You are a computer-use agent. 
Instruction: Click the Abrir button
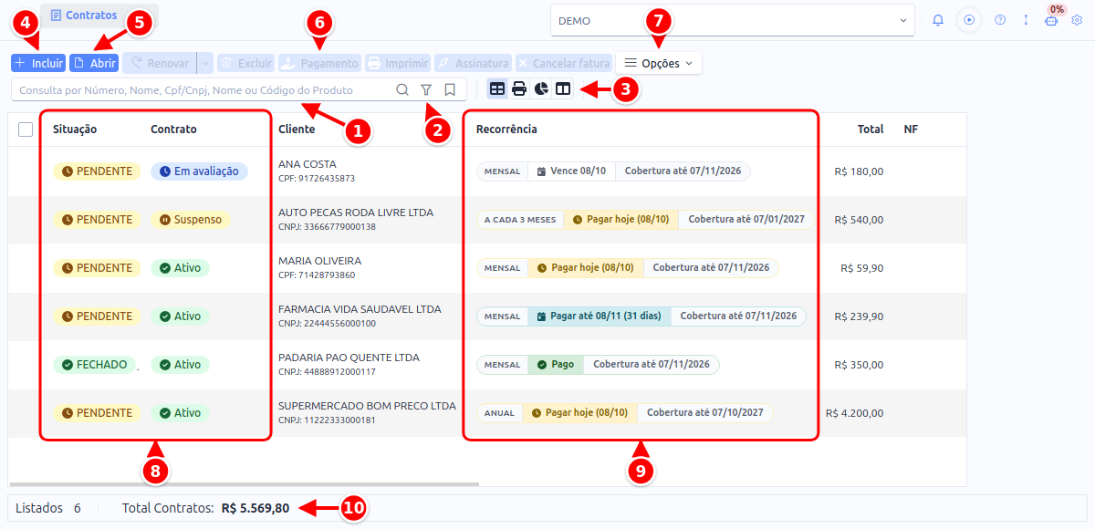[94, 63]
